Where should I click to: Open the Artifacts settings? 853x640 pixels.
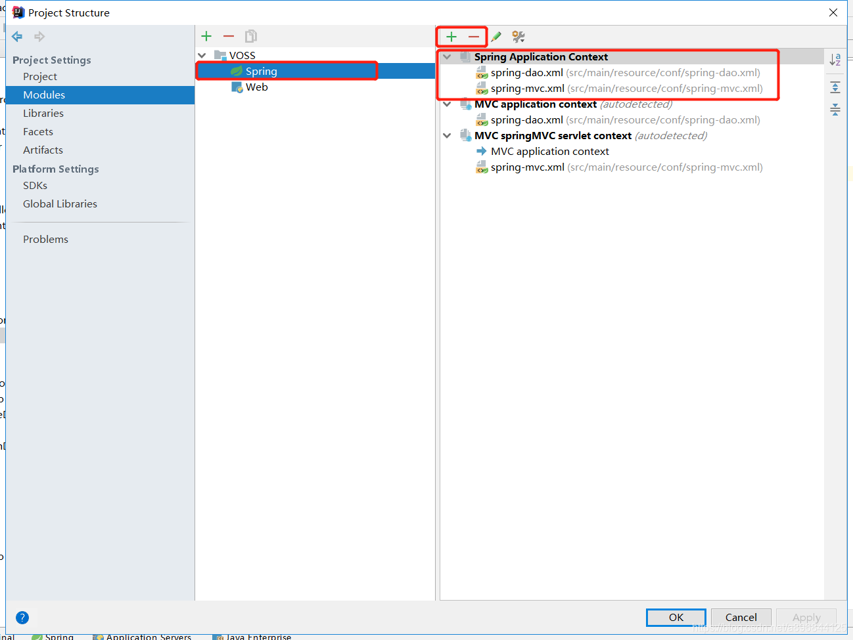click(43, 150)
